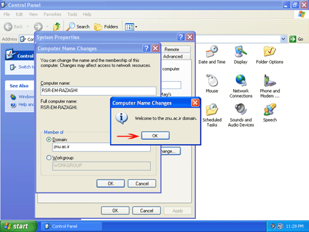Open Folder Options icon
This screenshot has height=232, width=309.
point(269,55)
